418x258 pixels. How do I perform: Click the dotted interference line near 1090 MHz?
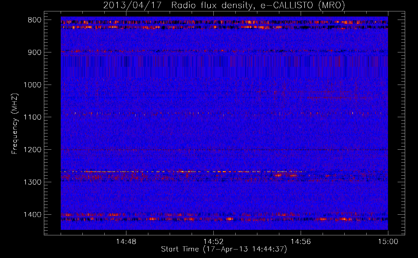click(x=224, y=113)
